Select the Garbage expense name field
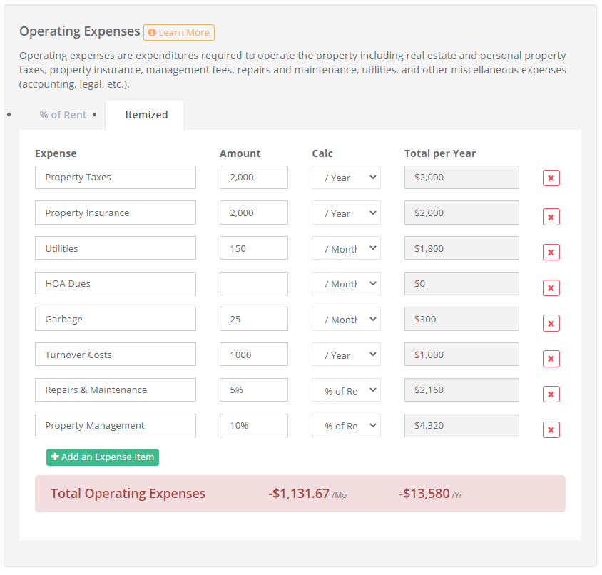The image size is (602, 575). coord(115,318)
